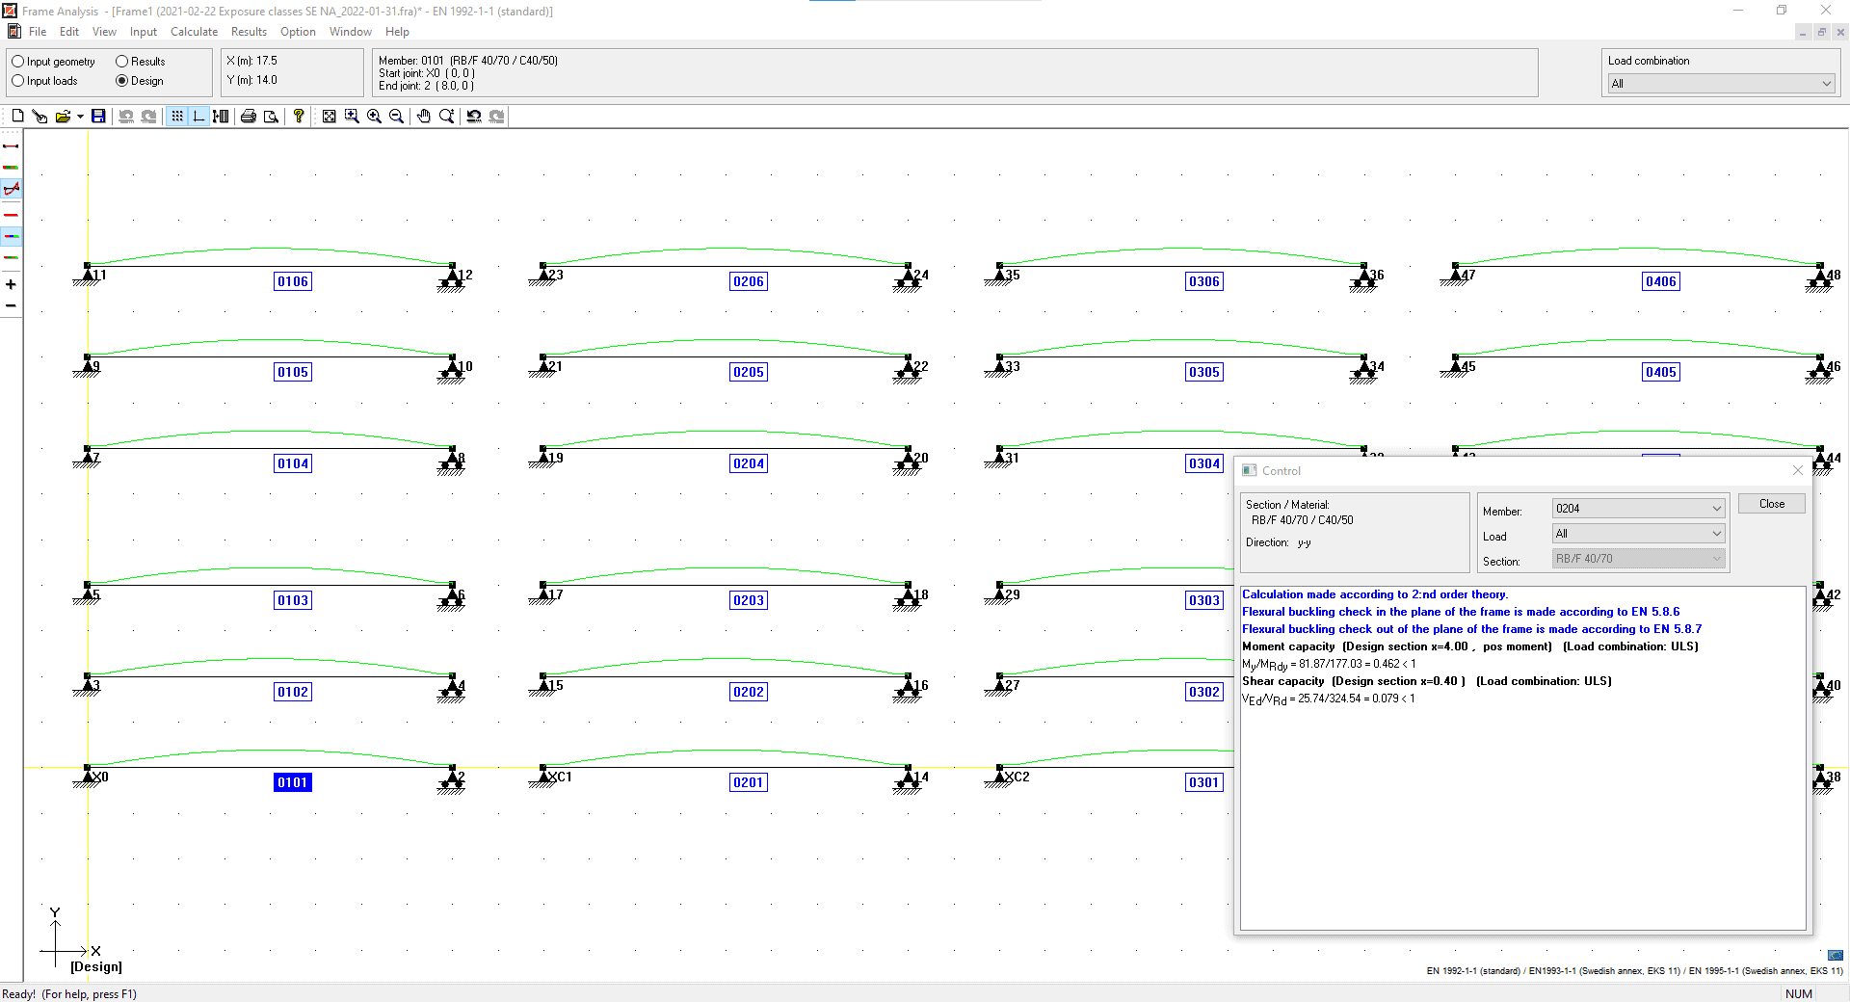Create a new frame document
1850x1002 pixels.
pos(16,116)
